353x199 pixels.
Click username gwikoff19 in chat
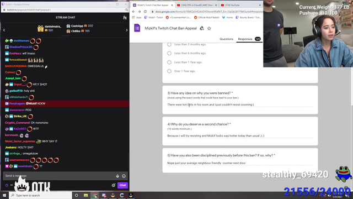16,91
